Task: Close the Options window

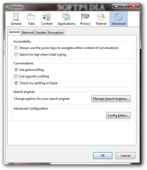Action: coord(133,6)
